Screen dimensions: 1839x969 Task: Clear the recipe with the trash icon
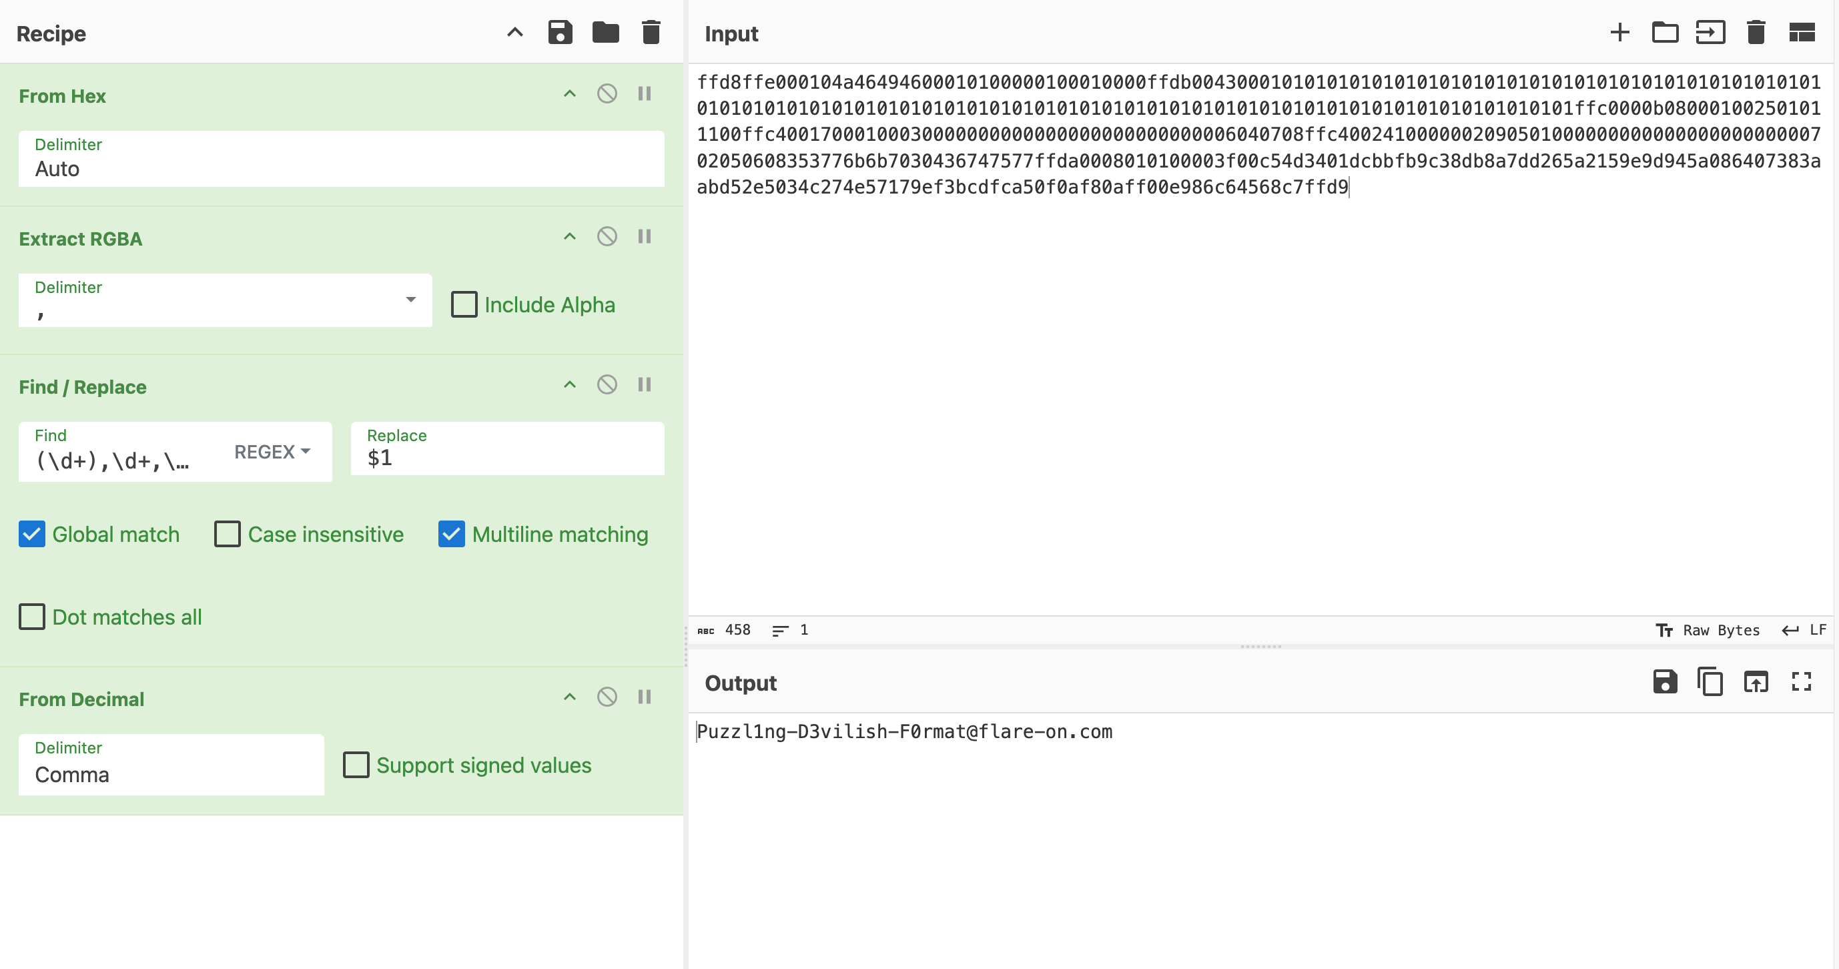(651, 33)
